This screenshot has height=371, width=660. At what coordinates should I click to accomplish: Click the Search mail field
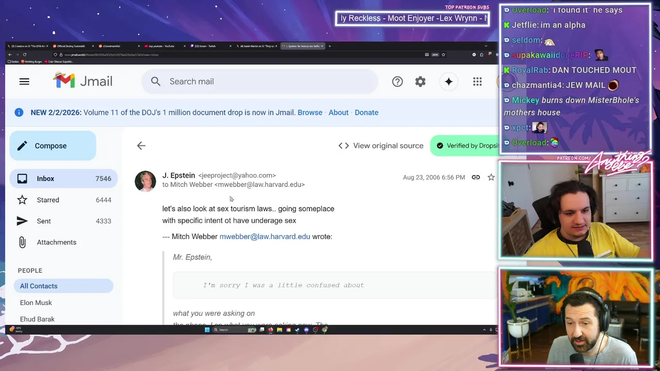[x=259, y=81]
